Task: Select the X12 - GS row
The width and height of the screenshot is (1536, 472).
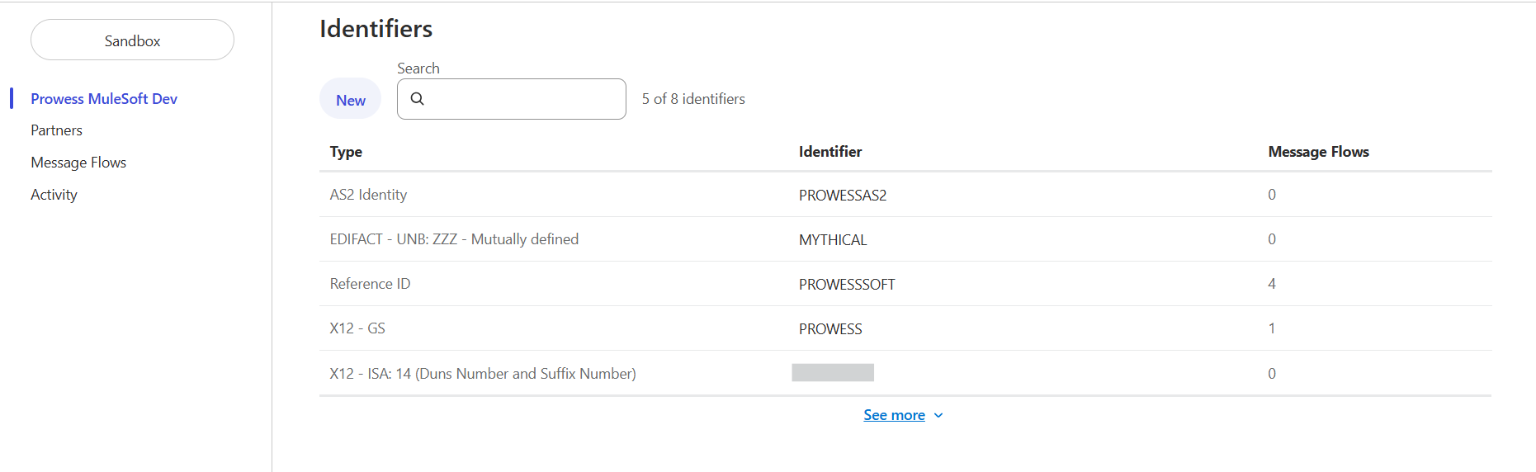Action: click(x=357, y=328)
